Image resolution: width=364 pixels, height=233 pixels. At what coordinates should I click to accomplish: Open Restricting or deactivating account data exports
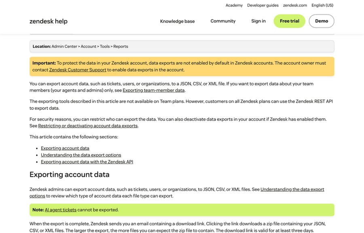pos(88,126)
